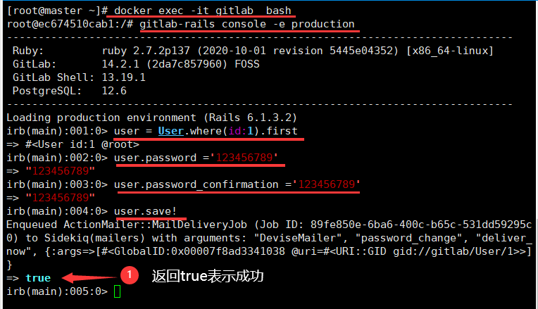Click the underlined User class link
This screenshot has height=309, width=538.
pyautogui.click(x=171, y=131)
